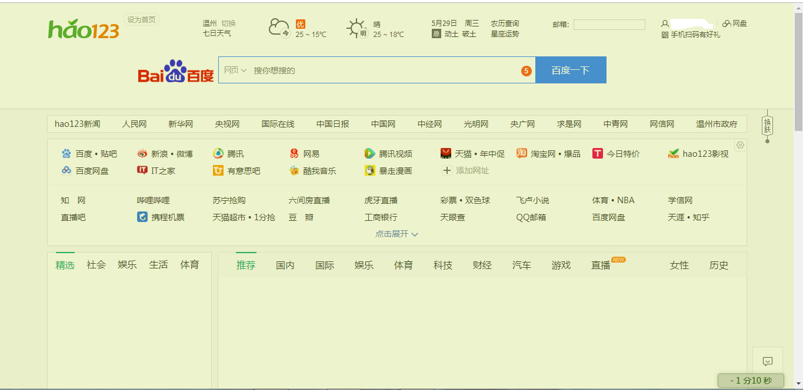Open 体育•NBA link
This screenshot has width=803, height=390.
click(613, 200)
